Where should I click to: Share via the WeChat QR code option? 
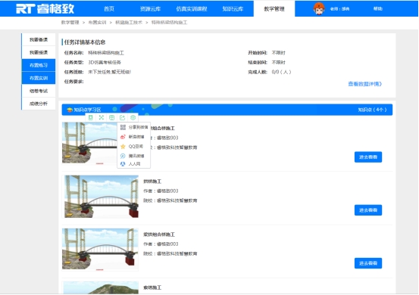pos(134,128)
